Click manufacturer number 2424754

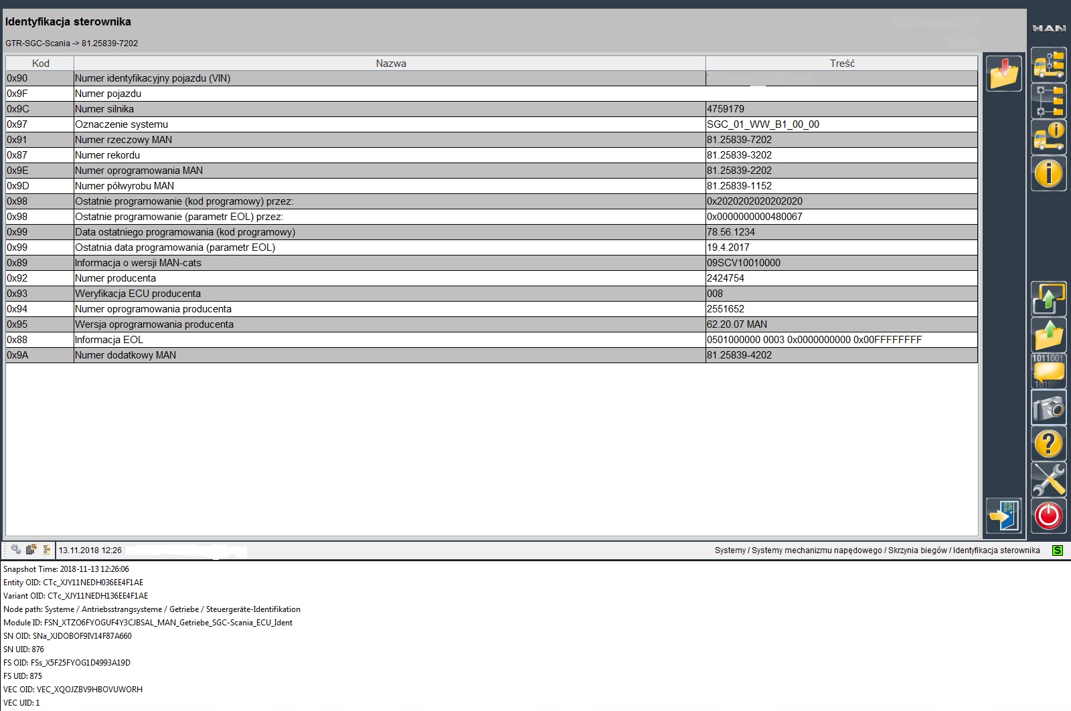click(726, 278)
